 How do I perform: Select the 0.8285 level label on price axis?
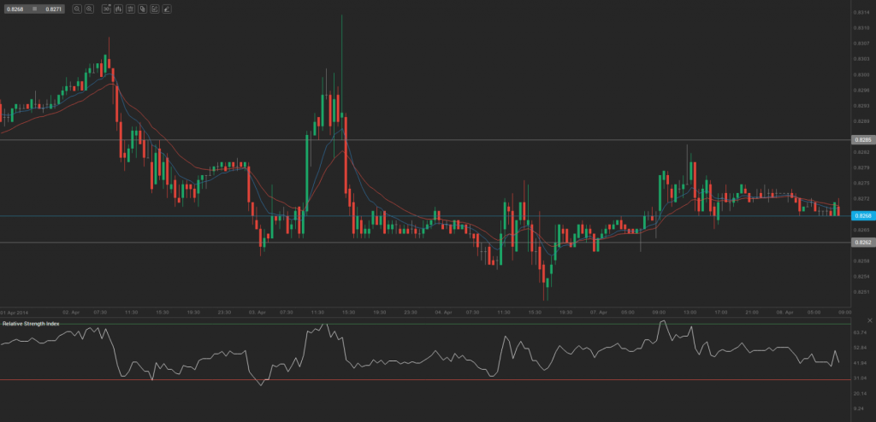click(861, 139)
